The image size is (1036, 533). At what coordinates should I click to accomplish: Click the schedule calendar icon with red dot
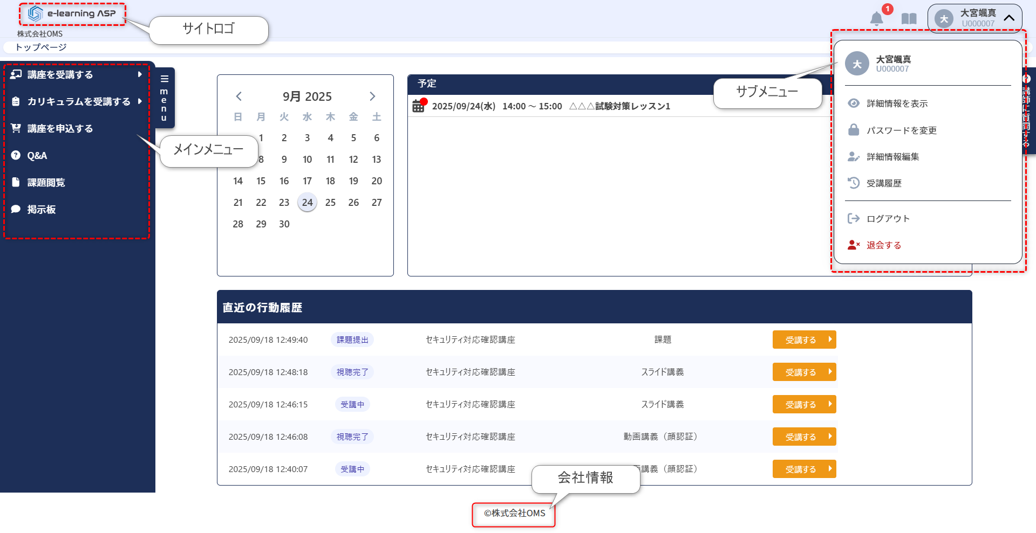coord(419,106)
